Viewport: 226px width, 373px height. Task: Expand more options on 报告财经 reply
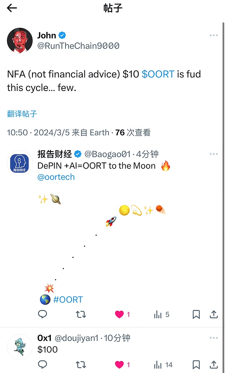(214, 154)
